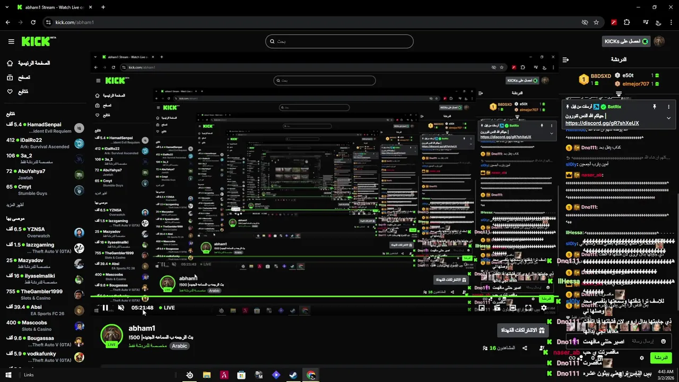This screenshot has width=679, height=382.
Task: Open ilyaselmaliki recommended channel
Action: point(45,279)
